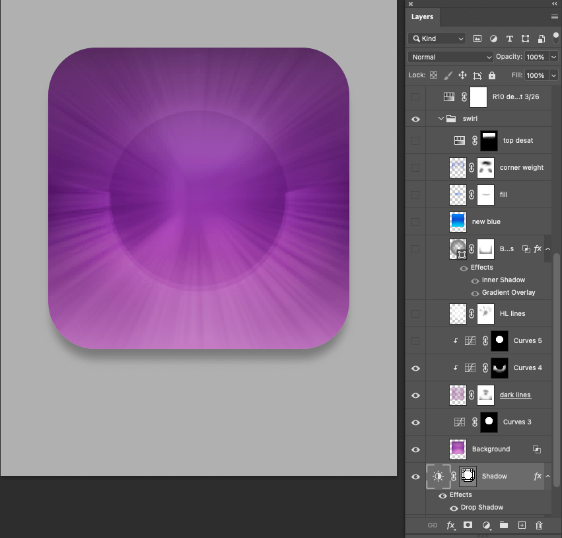Image resolution: width=562 pixels, height=538 pixels.
Task: Filter layers by type (T) icon
Action: (x=509, y=39)
